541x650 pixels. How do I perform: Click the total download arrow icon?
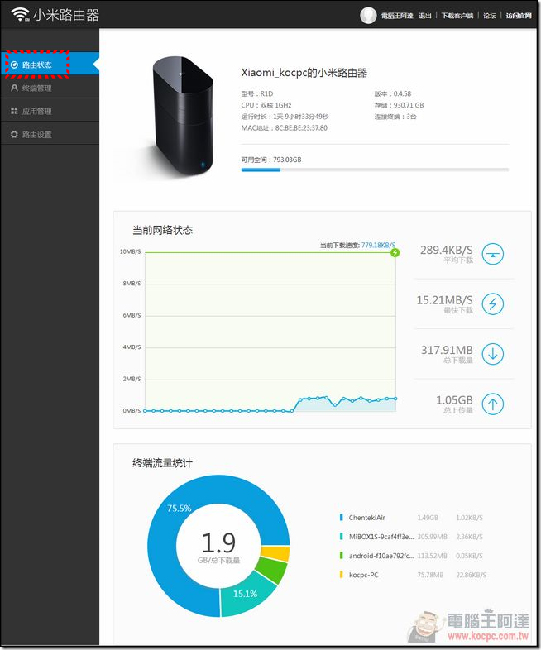(492, 354)
